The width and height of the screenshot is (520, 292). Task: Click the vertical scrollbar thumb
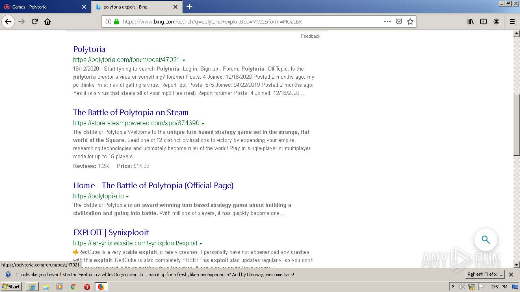[517, 125]
